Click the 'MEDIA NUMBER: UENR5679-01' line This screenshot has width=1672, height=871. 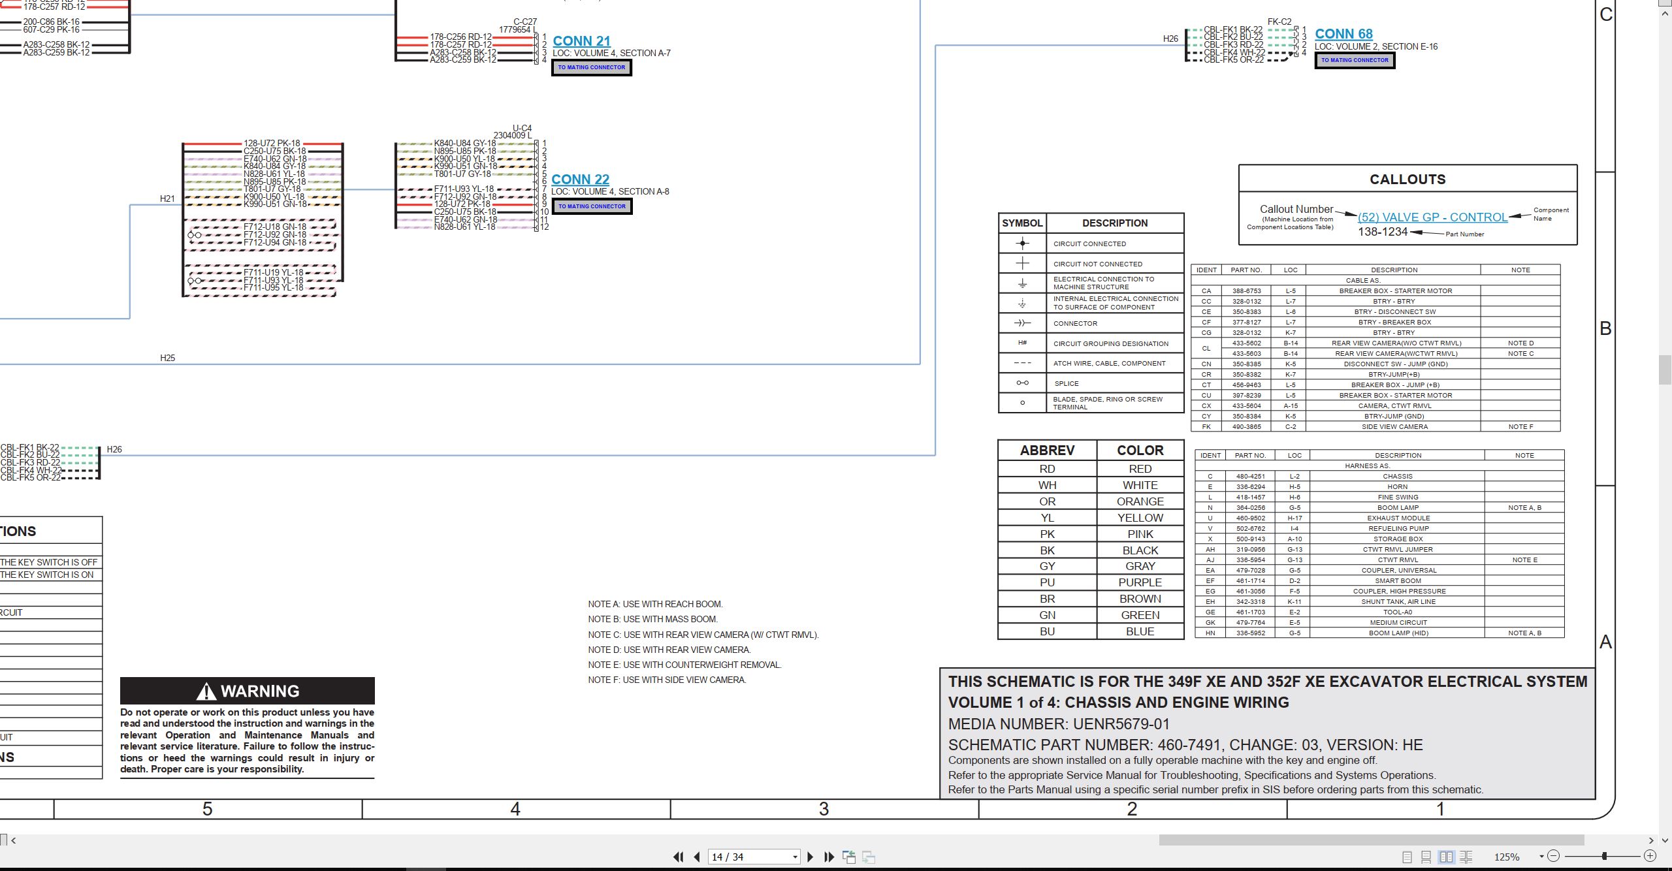pos(1059,723)
